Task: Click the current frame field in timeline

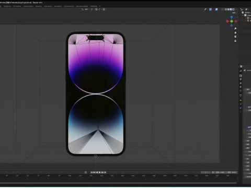Action: [x=206, y=172]
